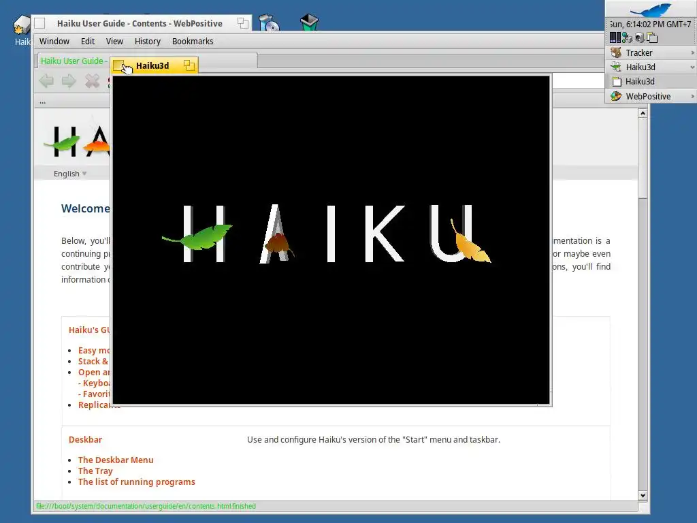Click the vertical scrollbar thumb in WebPositive
This screenshot has width=697, height=523.
click(643, 158)
